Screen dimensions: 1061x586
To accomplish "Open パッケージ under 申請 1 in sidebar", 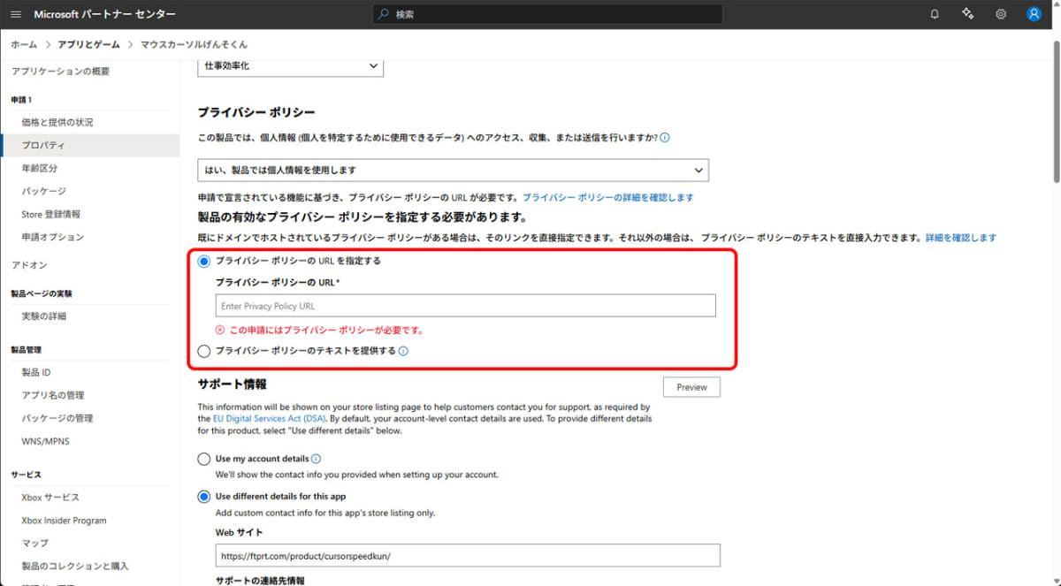I will click(x=43, y=191).
